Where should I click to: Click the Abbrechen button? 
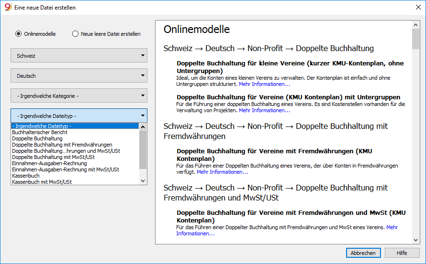(x=363, y=253)
